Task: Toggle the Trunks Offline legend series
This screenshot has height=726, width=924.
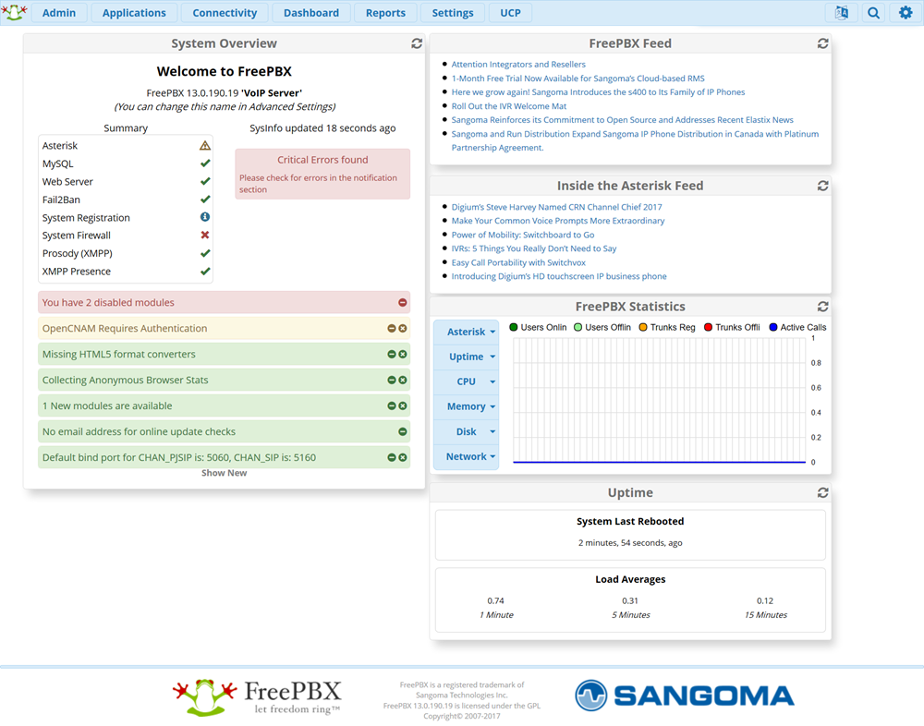Action: (x=731, y=327)
